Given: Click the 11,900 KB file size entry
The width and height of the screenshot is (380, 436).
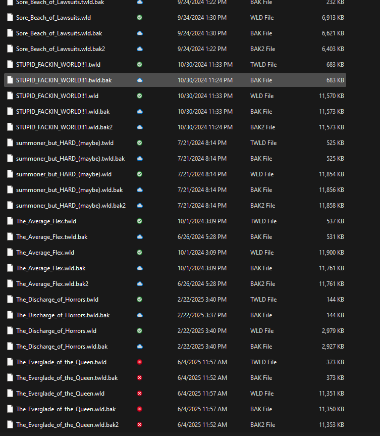Looking at the screenshot, I should [331, 253].
